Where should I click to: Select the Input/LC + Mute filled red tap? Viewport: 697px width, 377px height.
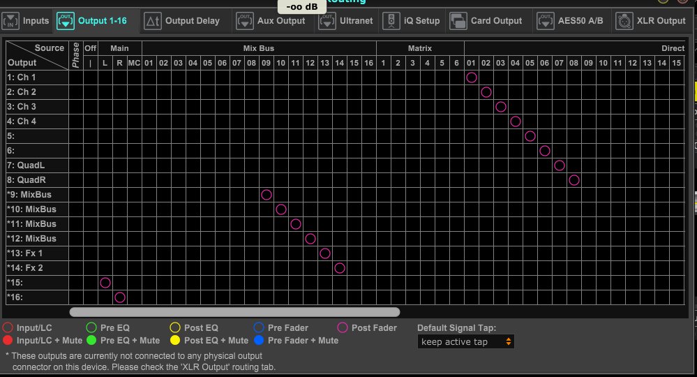tap(8, 341)
